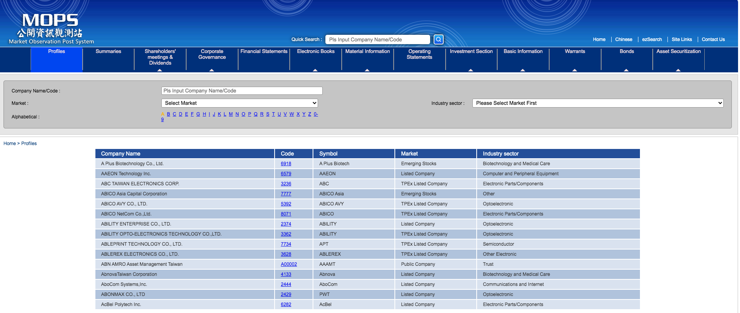
Task: Select 'A Plus Biotechnology Co., Ltd.' cell
Action: point(185,164)
